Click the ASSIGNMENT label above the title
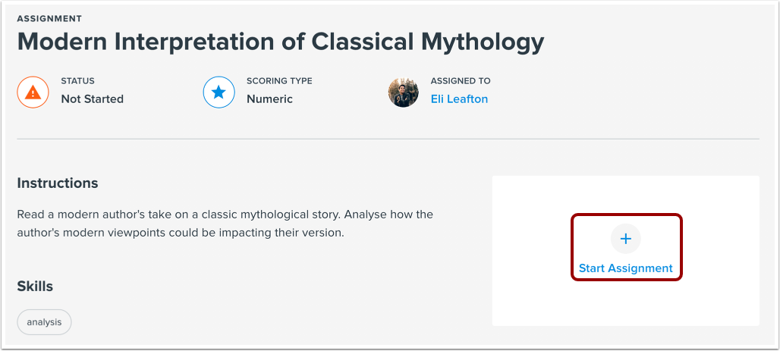Screen dimensions: 780x351 [49, 18]
